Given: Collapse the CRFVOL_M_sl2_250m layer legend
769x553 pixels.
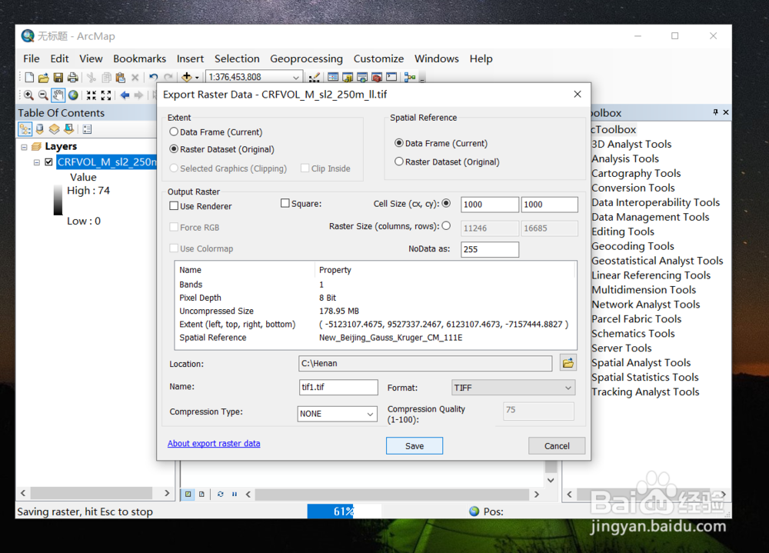Looking at the screenshot, I should pyautogui.click(x=37, y=162).
